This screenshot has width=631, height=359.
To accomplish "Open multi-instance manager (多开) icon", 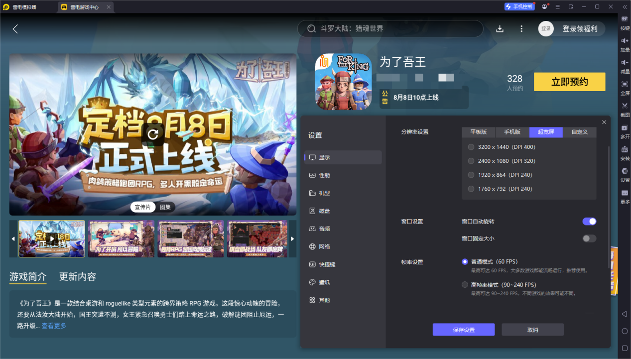I will 624,132.
